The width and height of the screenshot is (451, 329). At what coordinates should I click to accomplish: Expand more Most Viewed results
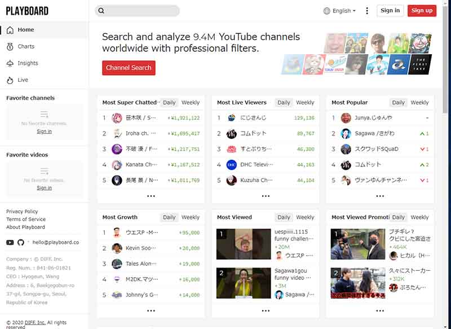266,310
